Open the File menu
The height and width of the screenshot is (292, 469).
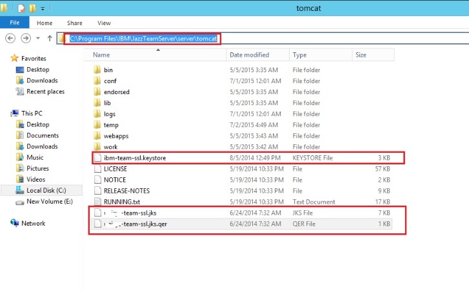point(14,23)
